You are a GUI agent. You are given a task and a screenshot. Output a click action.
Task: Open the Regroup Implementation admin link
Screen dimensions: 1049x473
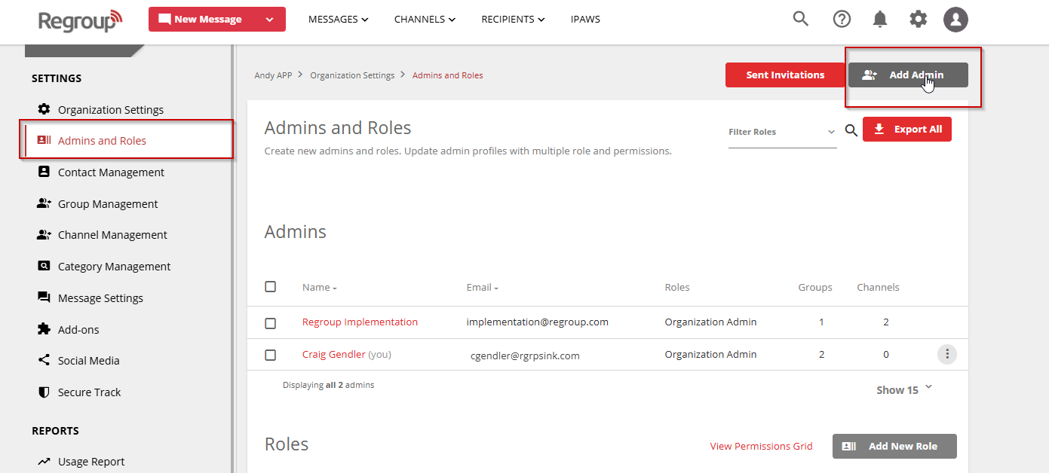[x=360, y=322]
